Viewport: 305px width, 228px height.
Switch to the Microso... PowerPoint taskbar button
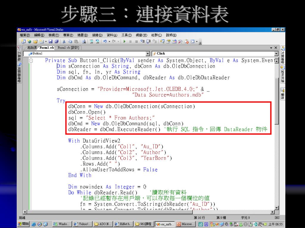coord(186,224)
